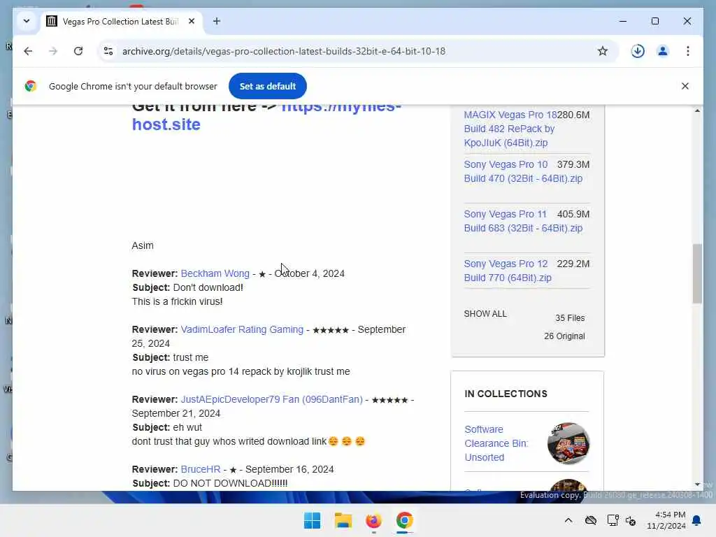716x537 pixels.
Task: Open the tab search dropdown arrow
Action: tap(27, 21)
